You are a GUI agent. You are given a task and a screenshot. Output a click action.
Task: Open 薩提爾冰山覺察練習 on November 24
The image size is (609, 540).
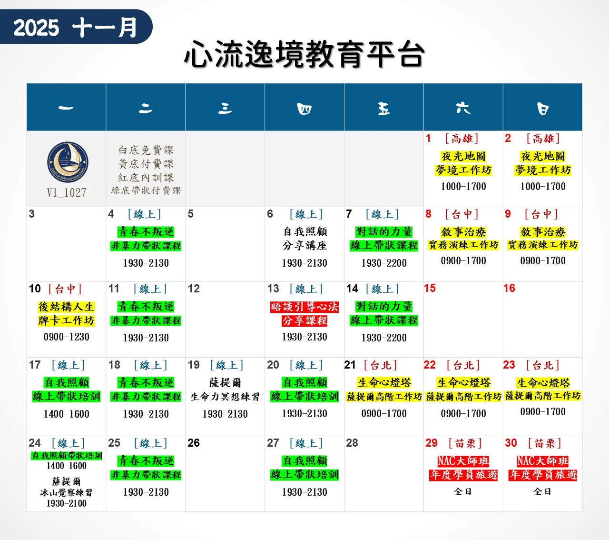click(67, 487)
